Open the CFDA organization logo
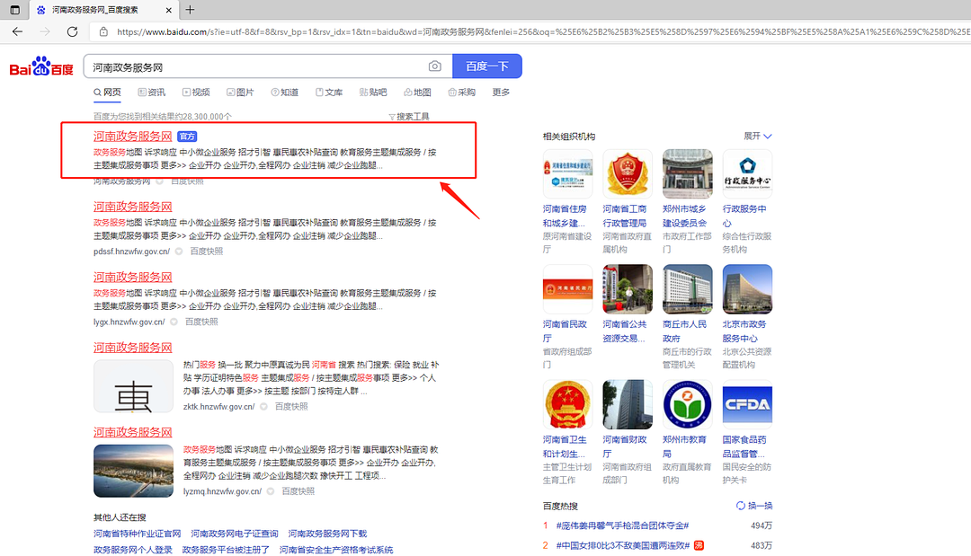971x556 pixels. coord(746,404)
